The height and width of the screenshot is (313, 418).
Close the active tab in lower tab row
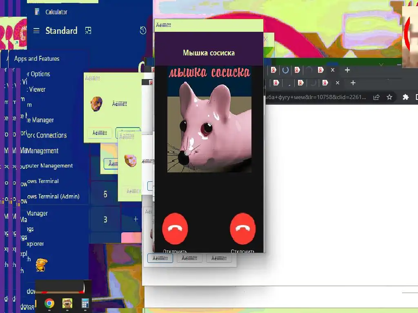(338, 83)
